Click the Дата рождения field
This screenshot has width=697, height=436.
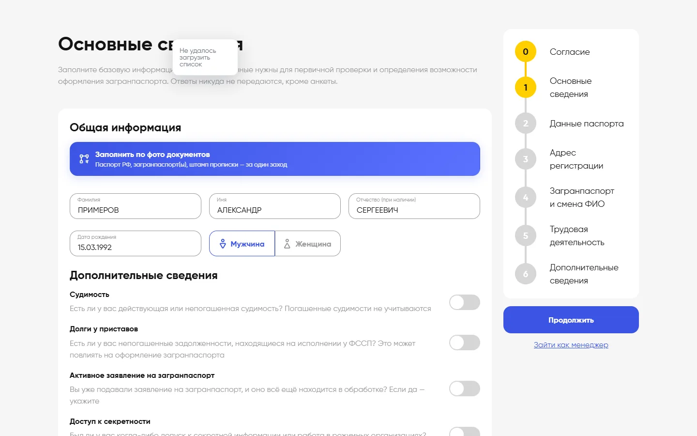pos(136,244)
